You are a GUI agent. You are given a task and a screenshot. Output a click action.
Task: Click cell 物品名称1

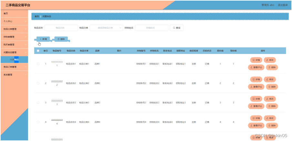point(71,64)
